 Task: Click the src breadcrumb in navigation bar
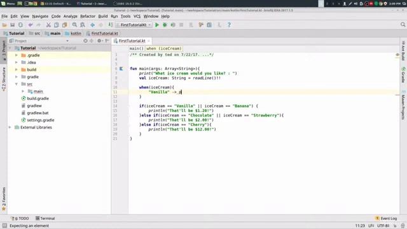[35, 33]
